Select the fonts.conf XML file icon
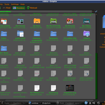 [x=20, y=61]
